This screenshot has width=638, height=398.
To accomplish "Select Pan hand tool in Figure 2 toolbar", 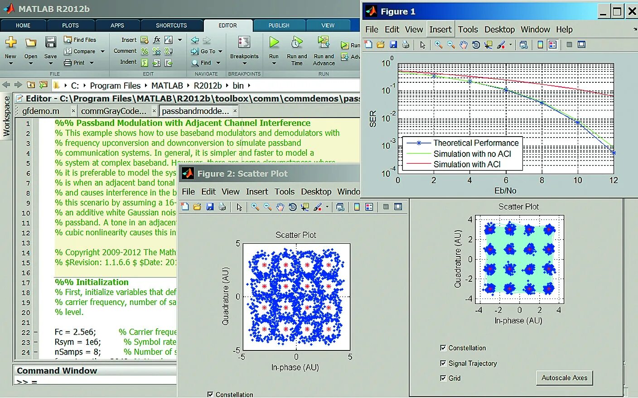I will pos(280,207).
